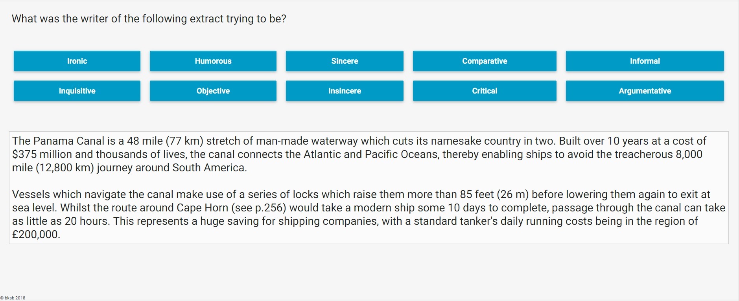Click the words 'Cape Horn' in the extract

coord(202,208)
